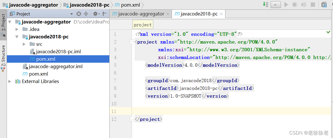Expand External Libraries node
This screenshot has height=138, width=333.
[10, 81]
